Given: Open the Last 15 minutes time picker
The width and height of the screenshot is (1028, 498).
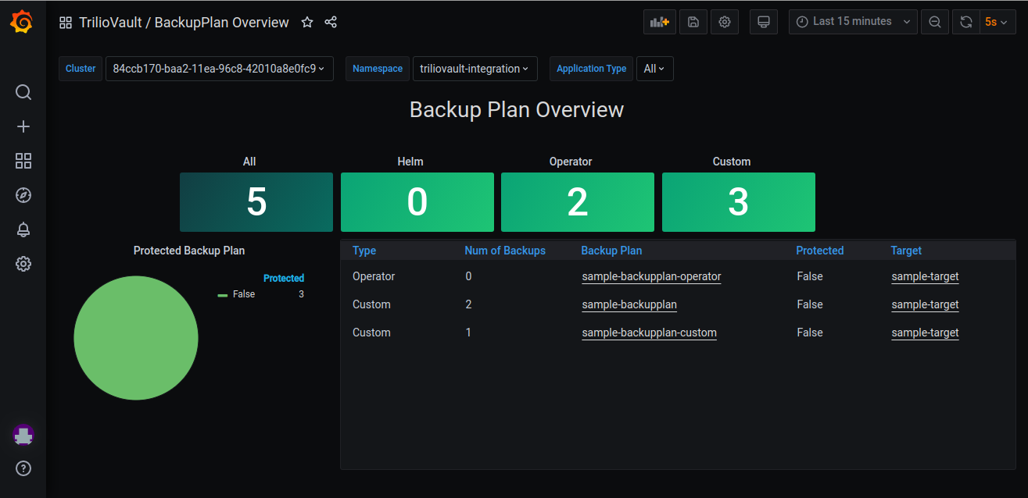Looking at the screenshot, I should pos(853,22).
